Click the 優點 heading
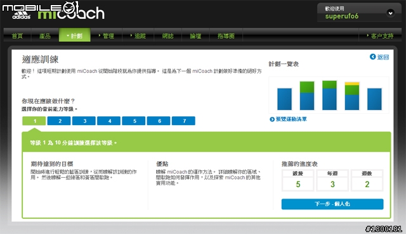The height and width of the screenshot is (234, 406). coord(162,164)
